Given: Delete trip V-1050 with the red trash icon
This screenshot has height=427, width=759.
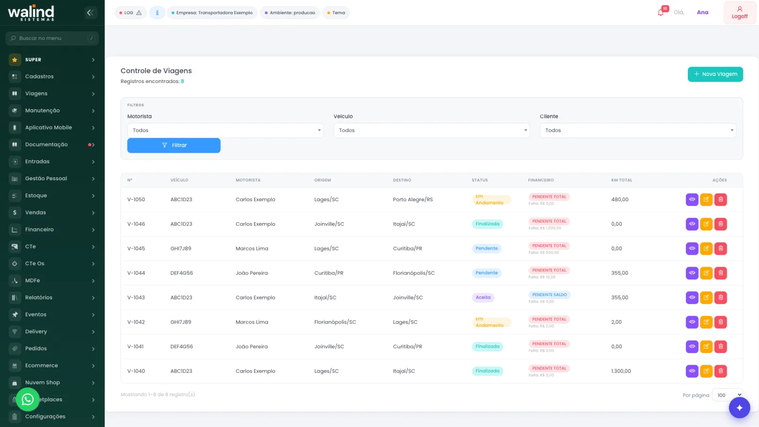Looking at the screenshot, I should pos(721,199).
